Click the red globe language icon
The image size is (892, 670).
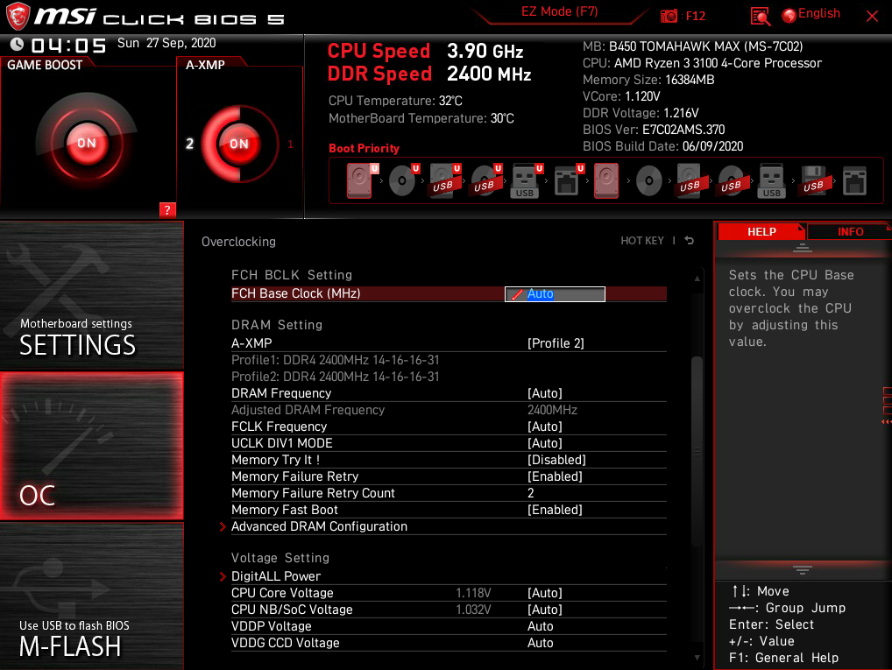point(789,16)
